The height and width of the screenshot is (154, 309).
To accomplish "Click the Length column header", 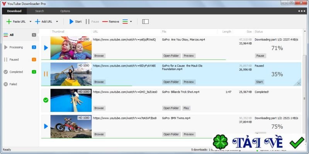I will 227,32.
